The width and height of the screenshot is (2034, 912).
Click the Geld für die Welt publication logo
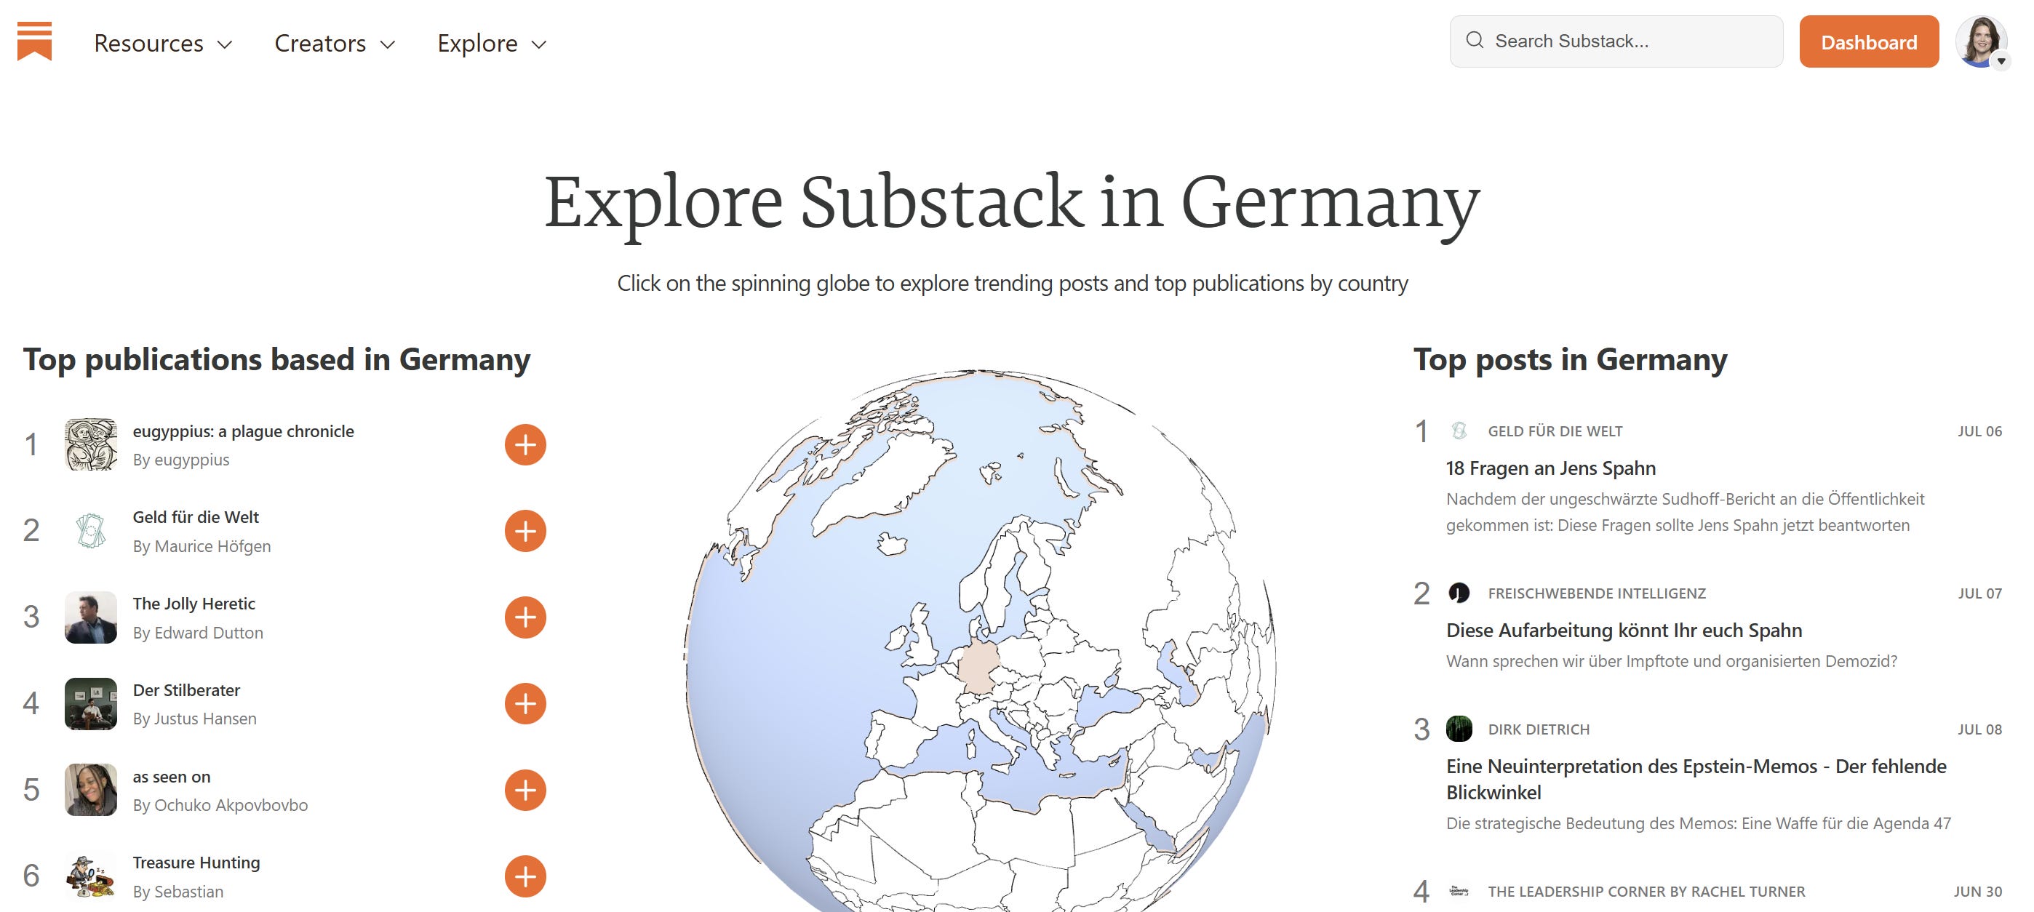(x=90, y=531)
